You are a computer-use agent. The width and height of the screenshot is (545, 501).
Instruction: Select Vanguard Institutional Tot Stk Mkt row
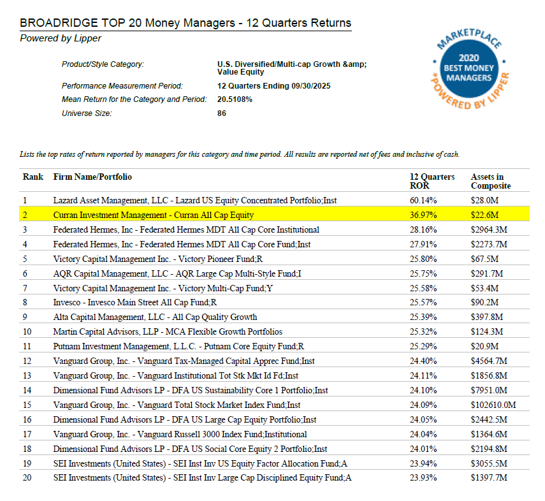point(274,375)
